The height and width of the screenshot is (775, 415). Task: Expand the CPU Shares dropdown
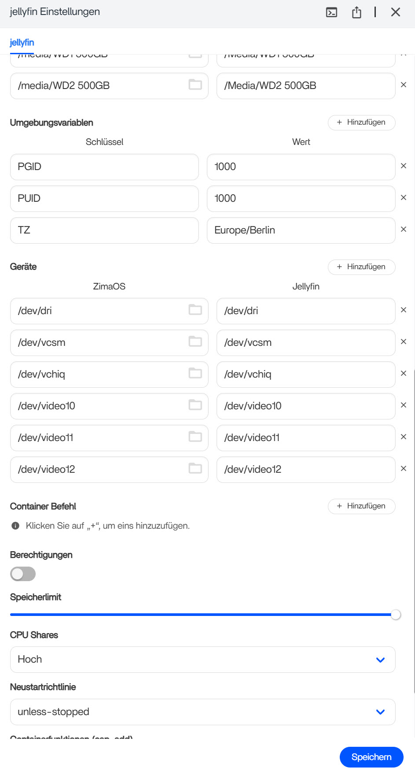[203, 660]
